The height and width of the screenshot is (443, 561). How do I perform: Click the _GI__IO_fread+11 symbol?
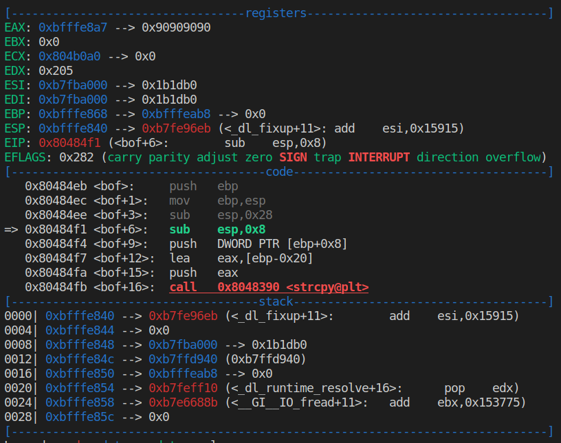point(296,402)
